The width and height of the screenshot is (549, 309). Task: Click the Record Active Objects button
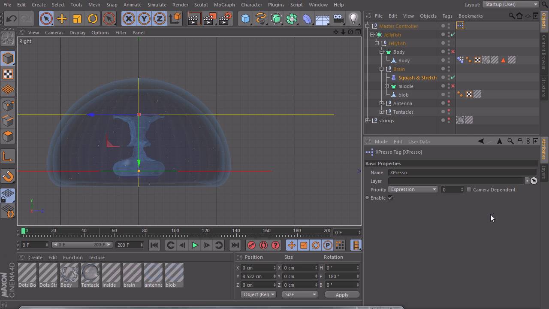coord(252,245)
